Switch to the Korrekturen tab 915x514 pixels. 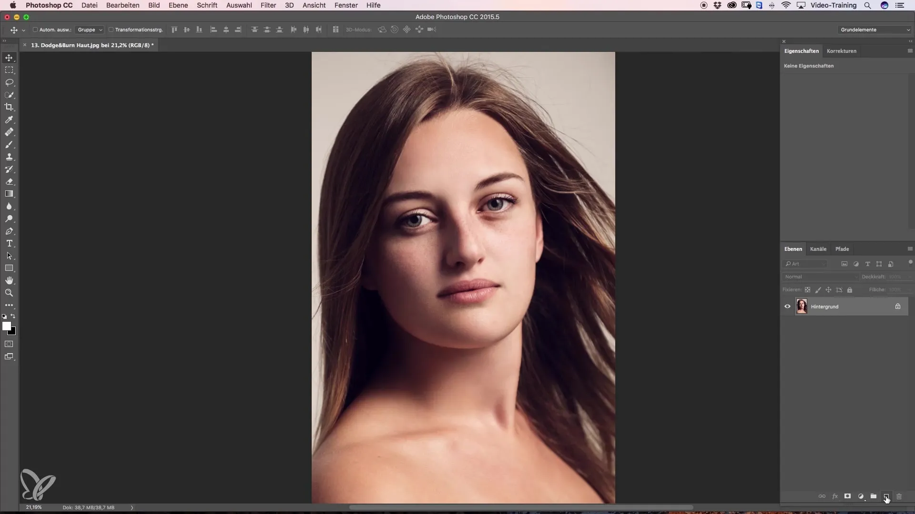pyautogui.click(x=841, y=51)
